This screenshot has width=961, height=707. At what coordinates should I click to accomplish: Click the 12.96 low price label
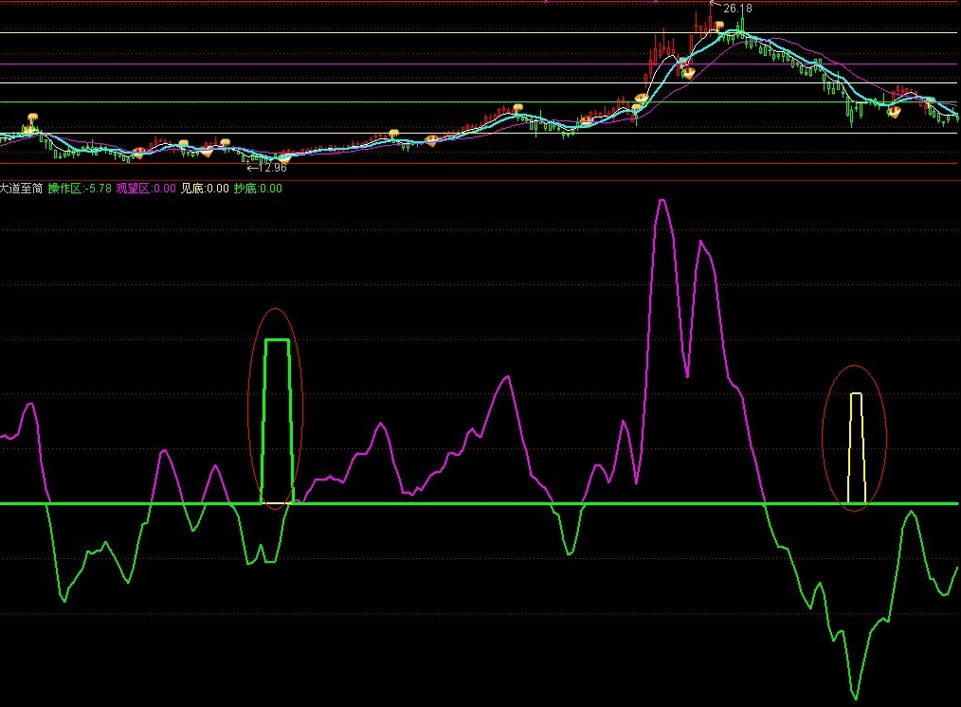click(272, 168)
